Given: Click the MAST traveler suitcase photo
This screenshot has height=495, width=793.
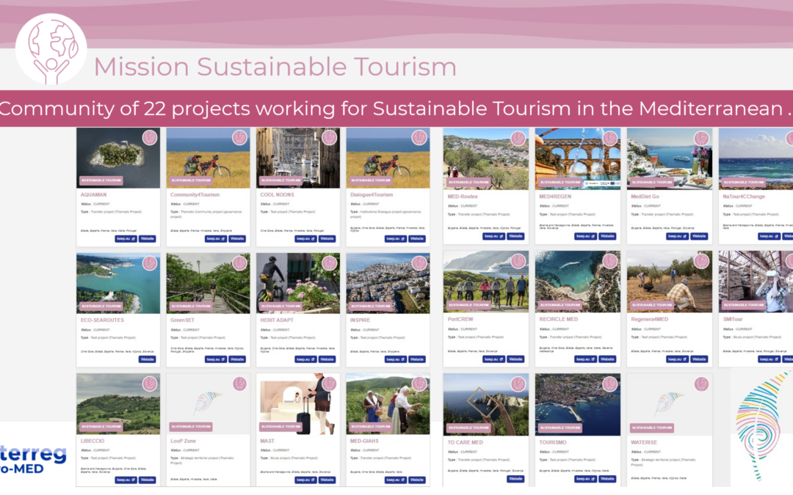Looking at the screenshot, I should 297,401.
